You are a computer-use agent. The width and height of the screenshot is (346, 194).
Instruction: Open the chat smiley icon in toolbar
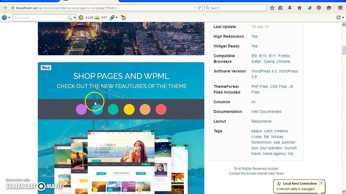(x=329, y=8)
